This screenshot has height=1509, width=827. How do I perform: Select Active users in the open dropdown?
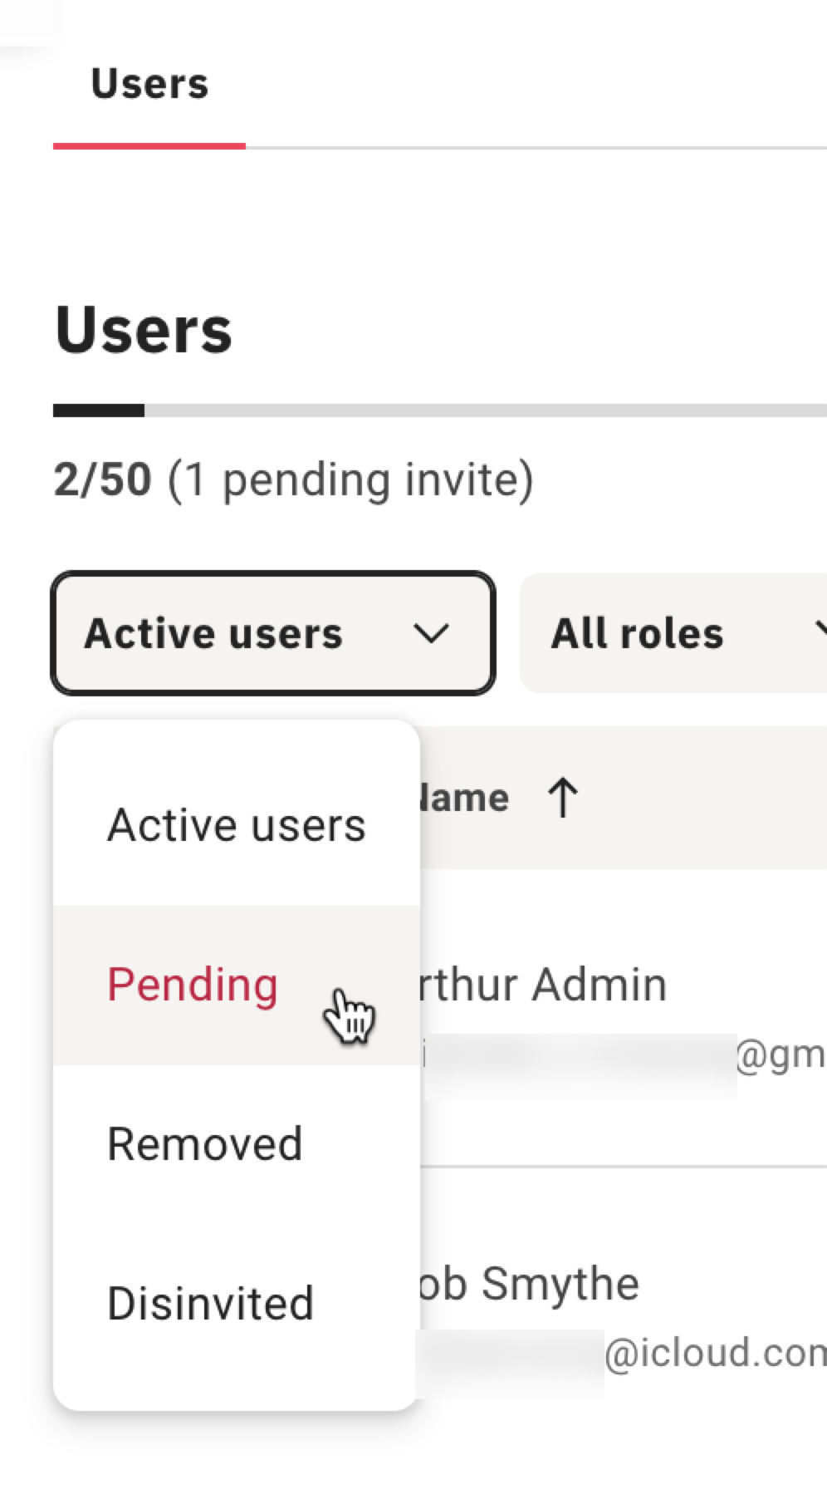click(x=236, y=823)
